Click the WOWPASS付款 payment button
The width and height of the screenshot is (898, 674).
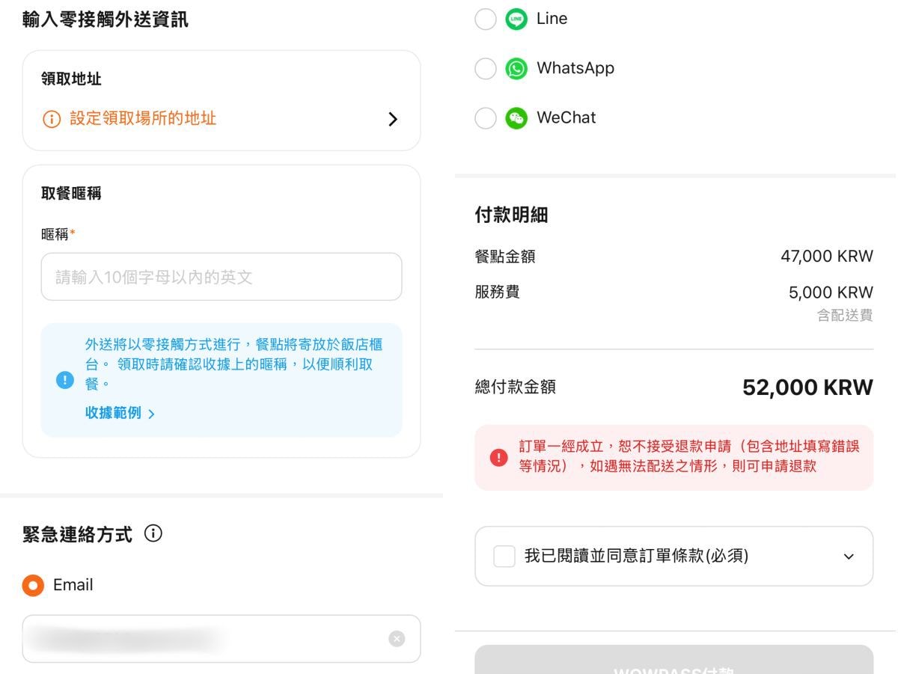point(673,660)
